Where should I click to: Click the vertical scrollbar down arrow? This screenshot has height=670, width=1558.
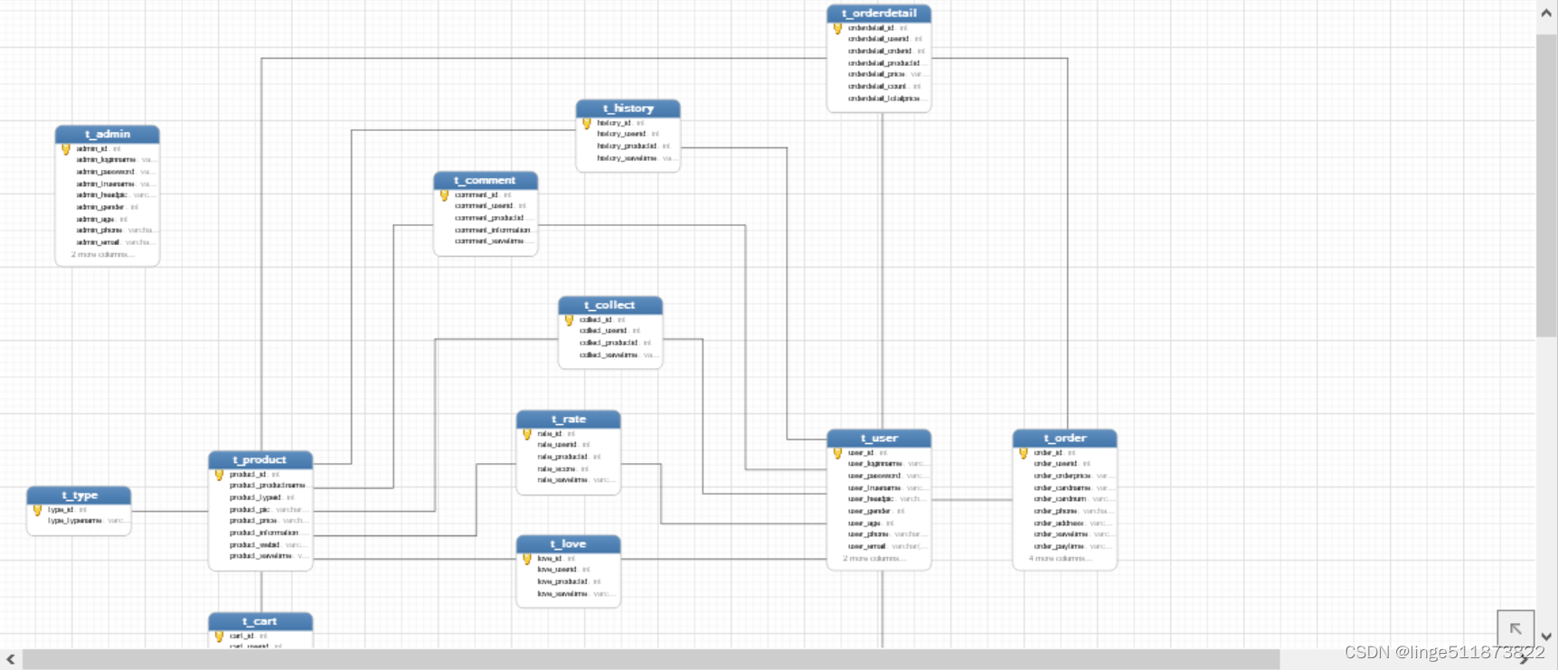tap(1546, 637)
